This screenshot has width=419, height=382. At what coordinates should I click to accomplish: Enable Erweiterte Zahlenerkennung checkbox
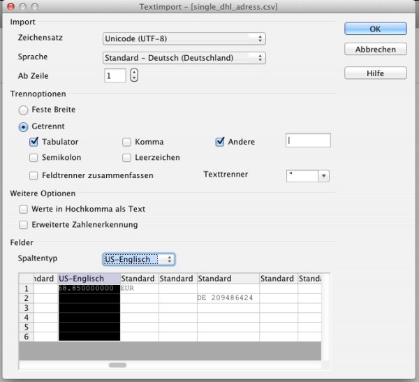(x=23, y=225)
